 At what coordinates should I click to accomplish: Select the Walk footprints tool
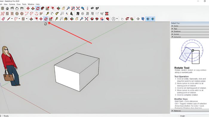[97, 8]
